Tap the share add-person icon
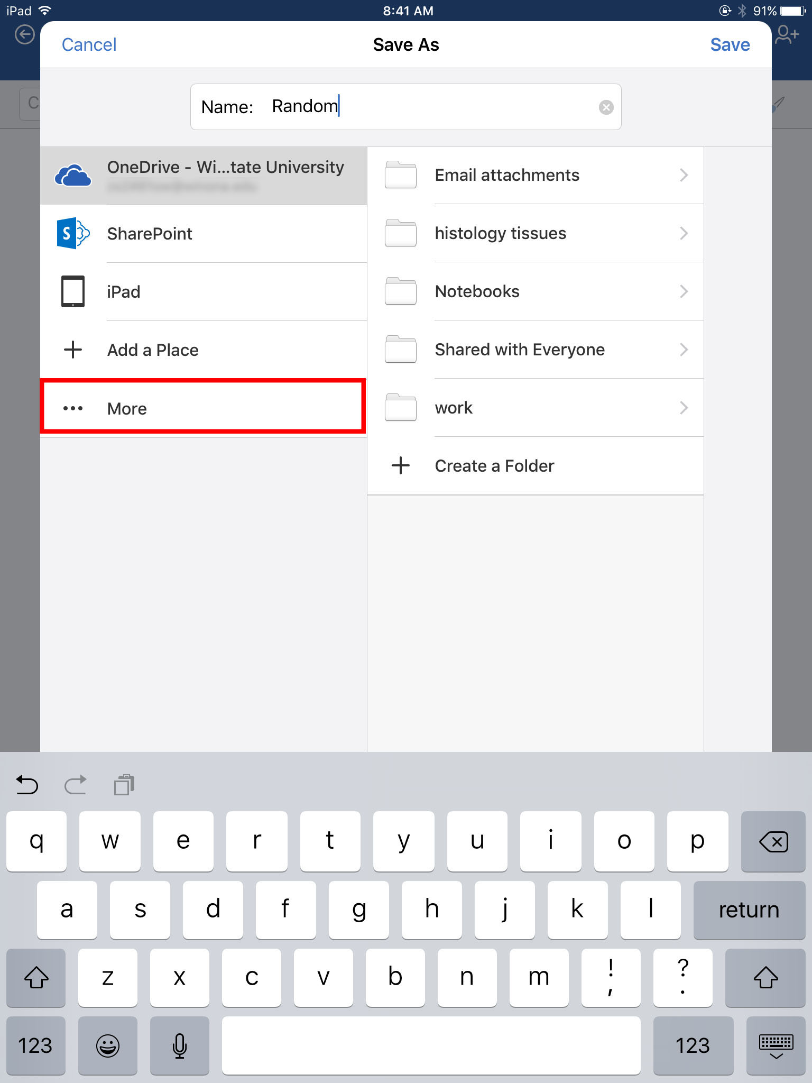Viewport: 812px width, 1083px height. point(787,35)
